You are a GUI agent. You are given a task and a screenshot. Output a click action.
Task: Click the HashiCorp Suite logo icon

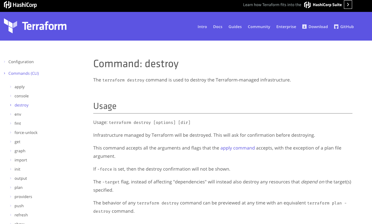(307, 5)
